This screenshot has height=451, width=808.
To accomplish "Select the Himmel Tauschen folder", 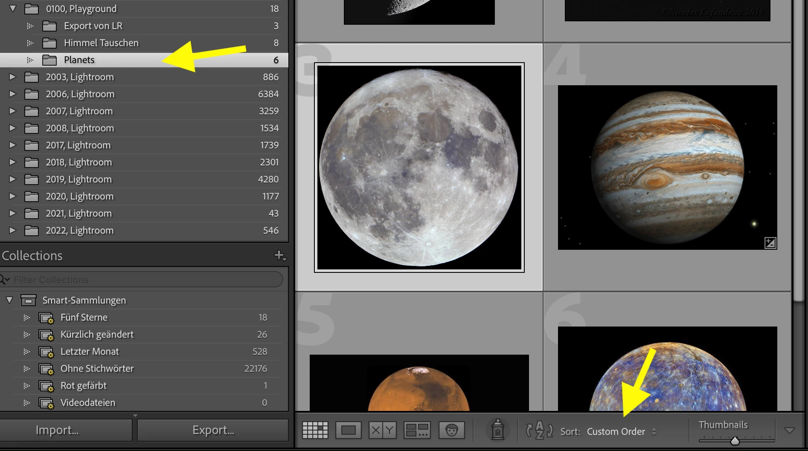I will coord(144,43).
